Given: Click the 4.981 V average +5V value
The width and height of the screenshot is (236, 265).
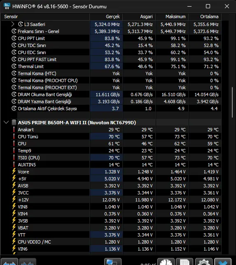Looking at the screenshot, I should (x=211, y=179).
